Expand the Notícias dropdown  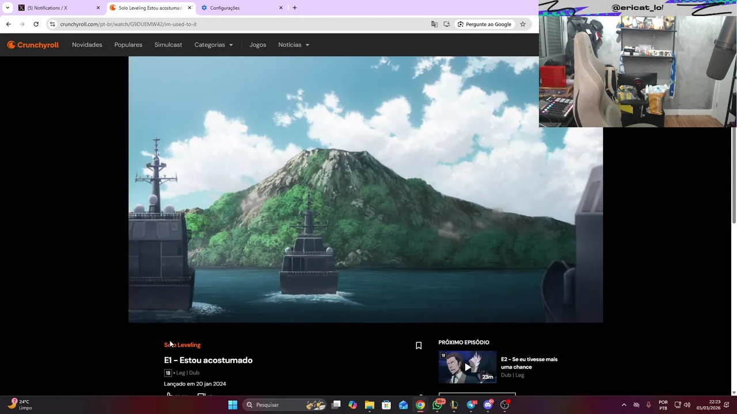click(294, 45)
